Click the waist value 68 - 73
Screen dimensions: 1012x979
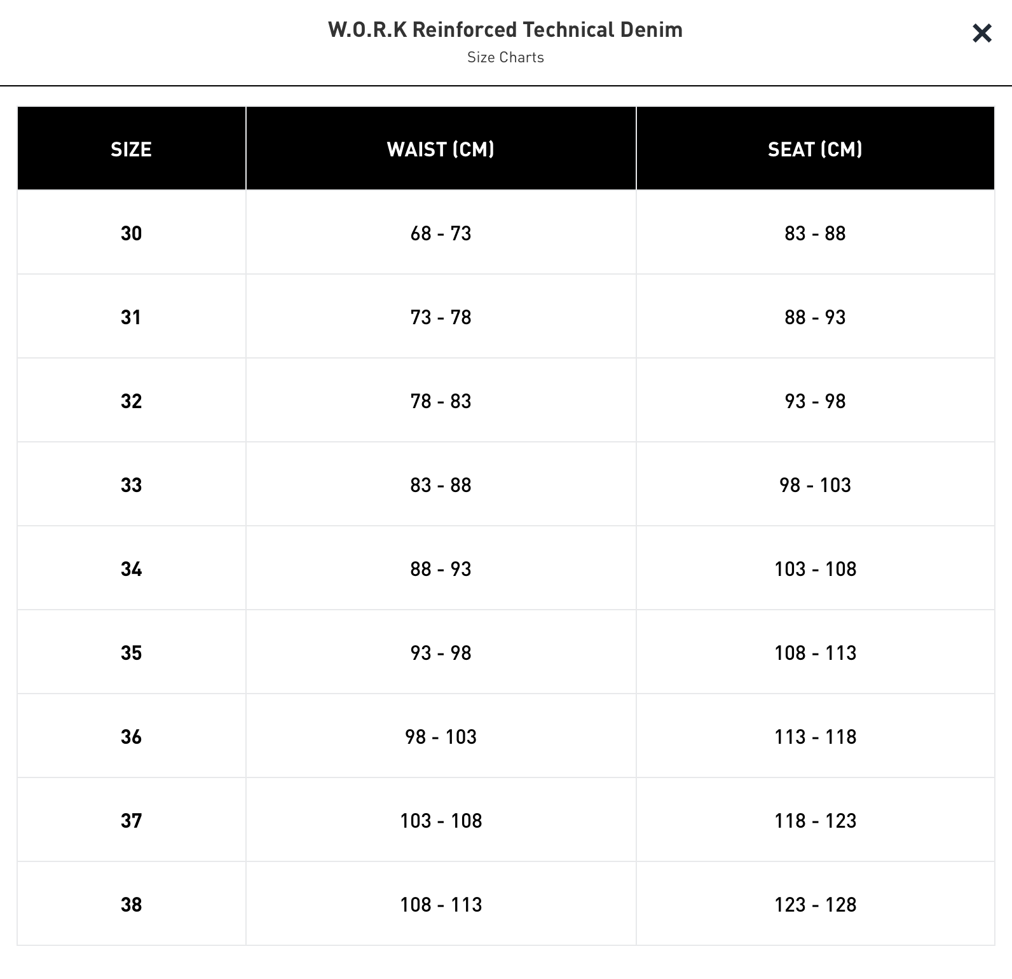(441, 233)
